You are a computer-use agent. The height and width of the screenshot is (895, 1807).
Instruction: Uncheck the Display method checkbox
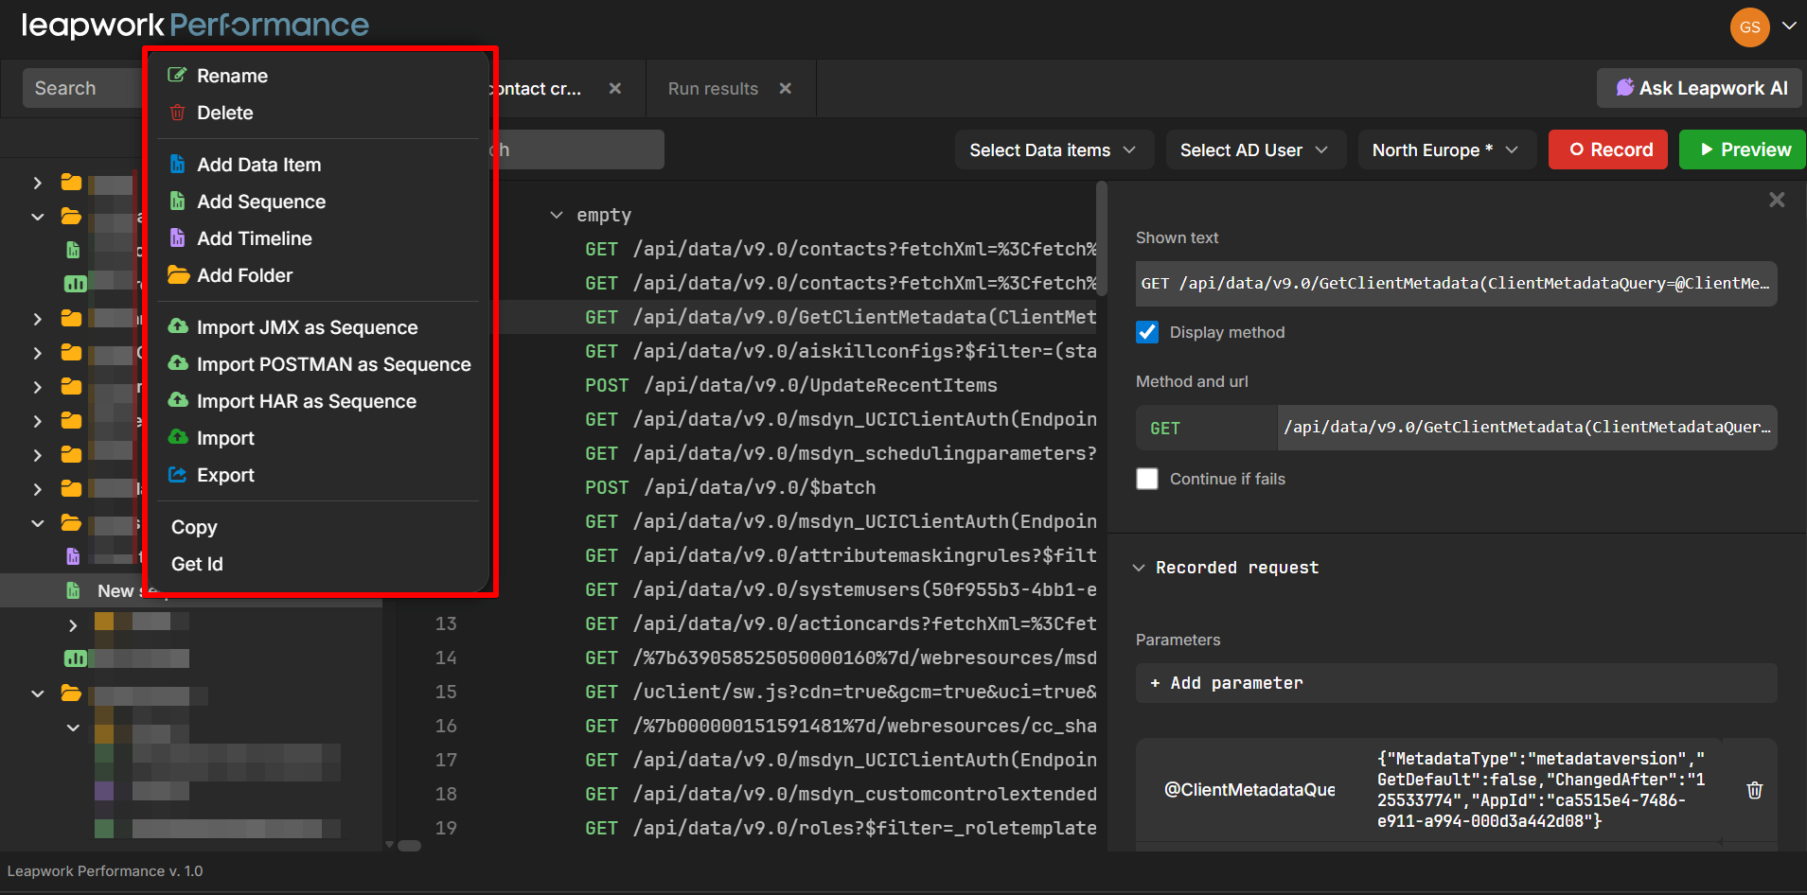1147,332
